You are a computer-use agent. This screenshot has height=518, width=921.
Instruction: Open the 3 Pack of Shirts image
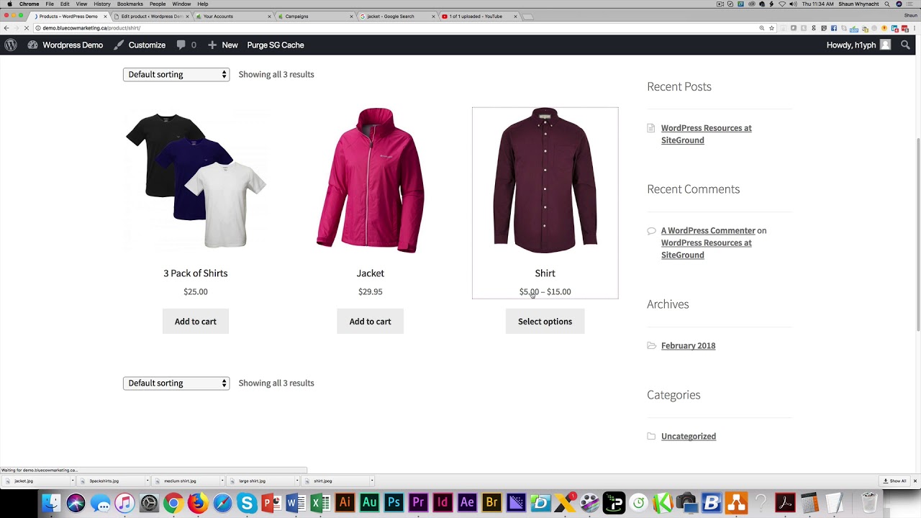click(196, 180)
